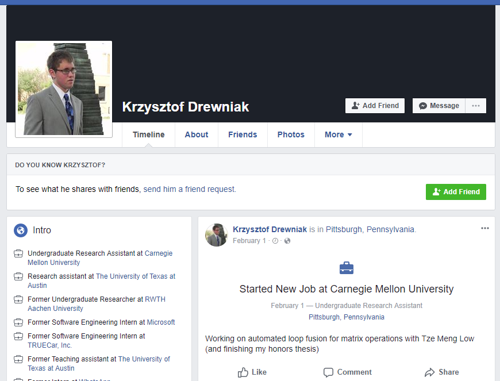Image resolution: width=500 pixels, height=381 pixels.
Task: Open the Microsoft workplace link
Action: tap(161, 322)
